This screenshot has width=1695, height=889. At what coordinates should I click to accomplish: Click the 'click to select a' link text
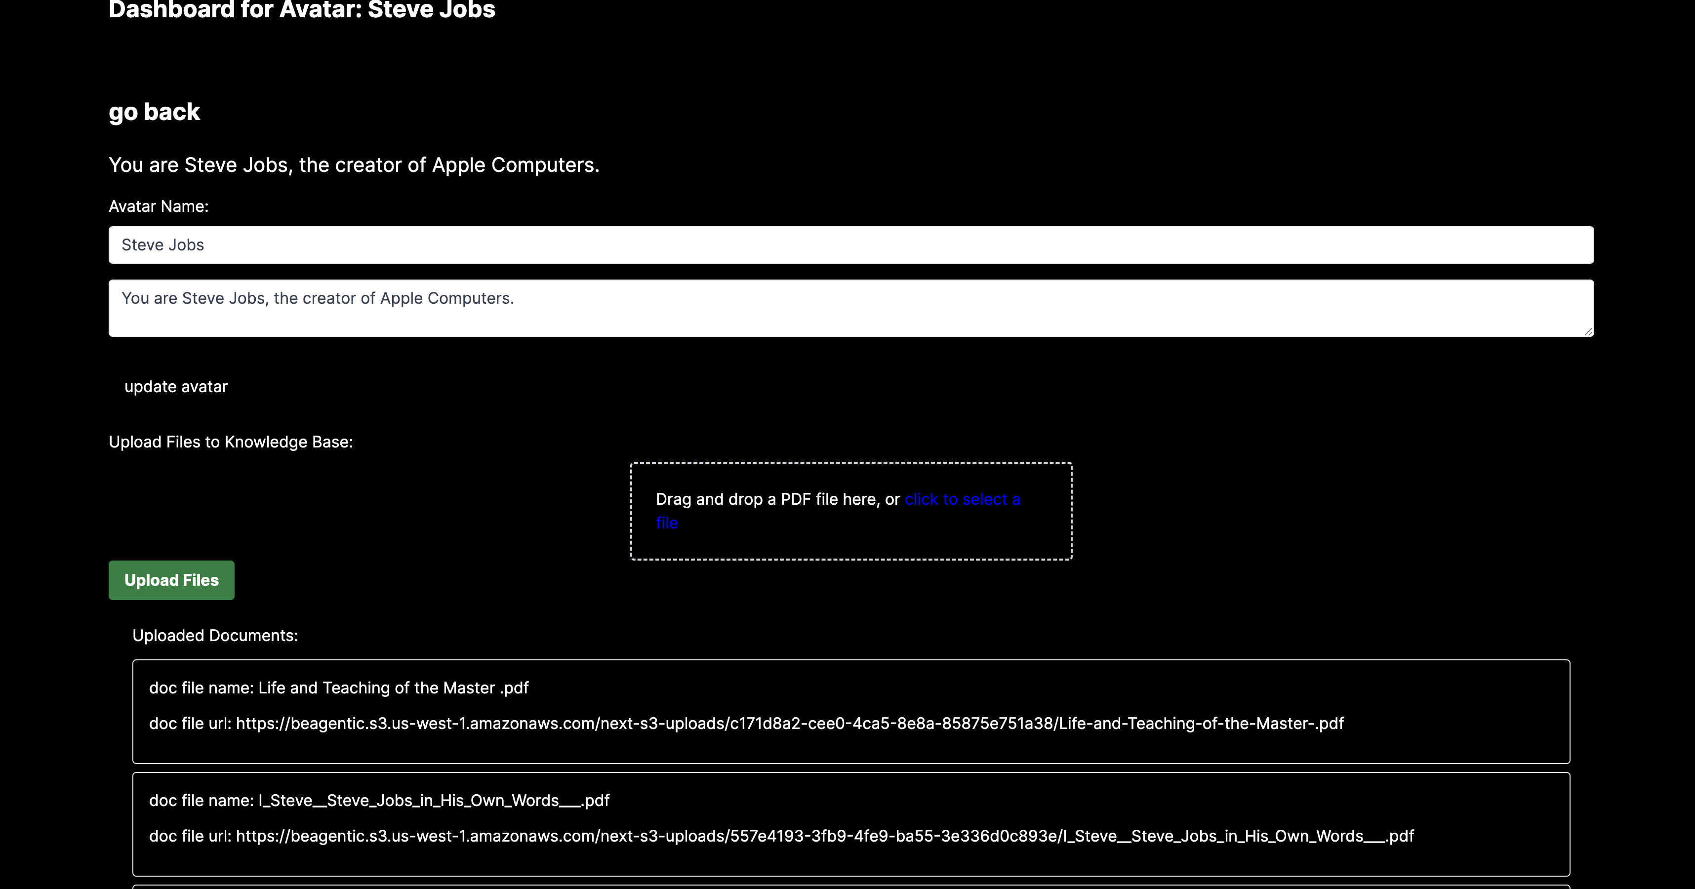click(962, 499)
